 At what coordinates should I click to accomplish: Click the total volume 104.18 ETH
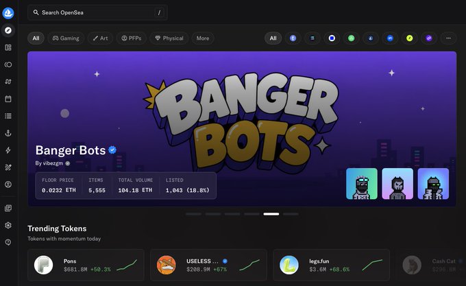[135, 190]
